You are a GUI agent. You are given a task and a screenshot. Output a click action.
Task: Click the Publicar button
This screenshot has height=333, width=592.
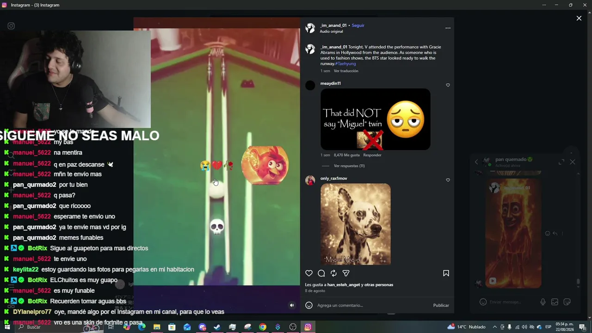441,305
